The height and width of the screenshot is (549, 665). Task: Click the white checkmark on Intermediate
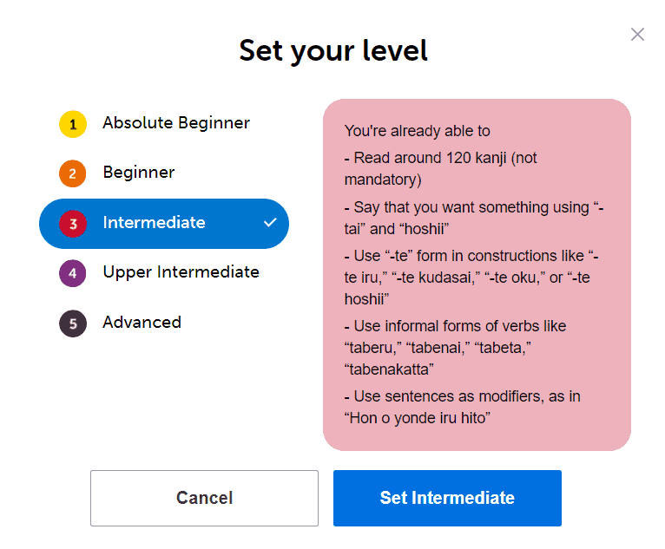tap(270, 223)
